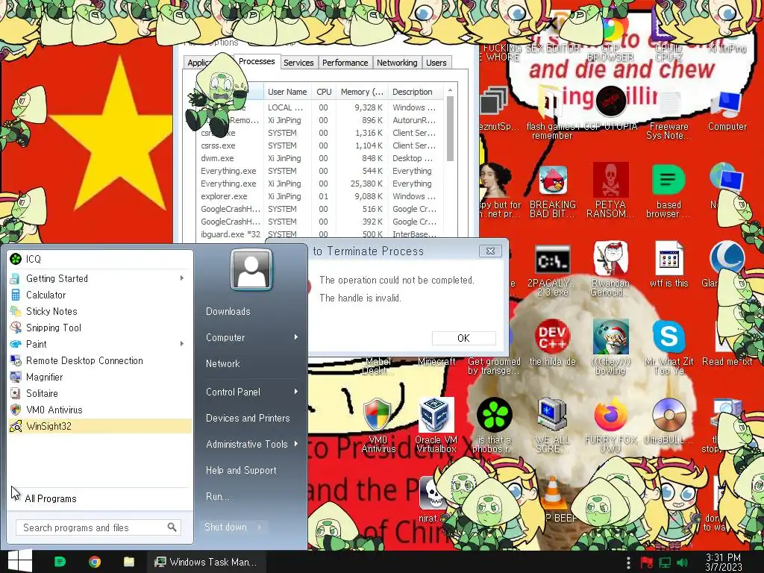Open Devices and Printers
Viewport: 764px width, 573px height.
(x=248, y=418)
